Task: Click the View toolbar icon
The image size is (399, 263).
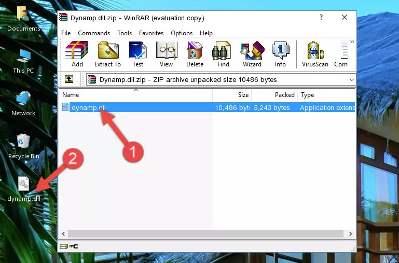Action: (167, 54)
